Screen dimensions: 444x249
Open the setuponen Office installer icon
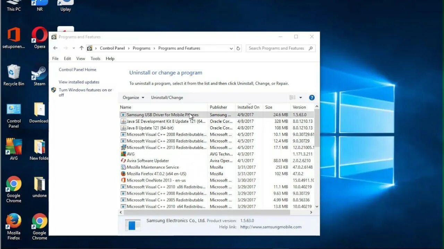click(14, 38)
